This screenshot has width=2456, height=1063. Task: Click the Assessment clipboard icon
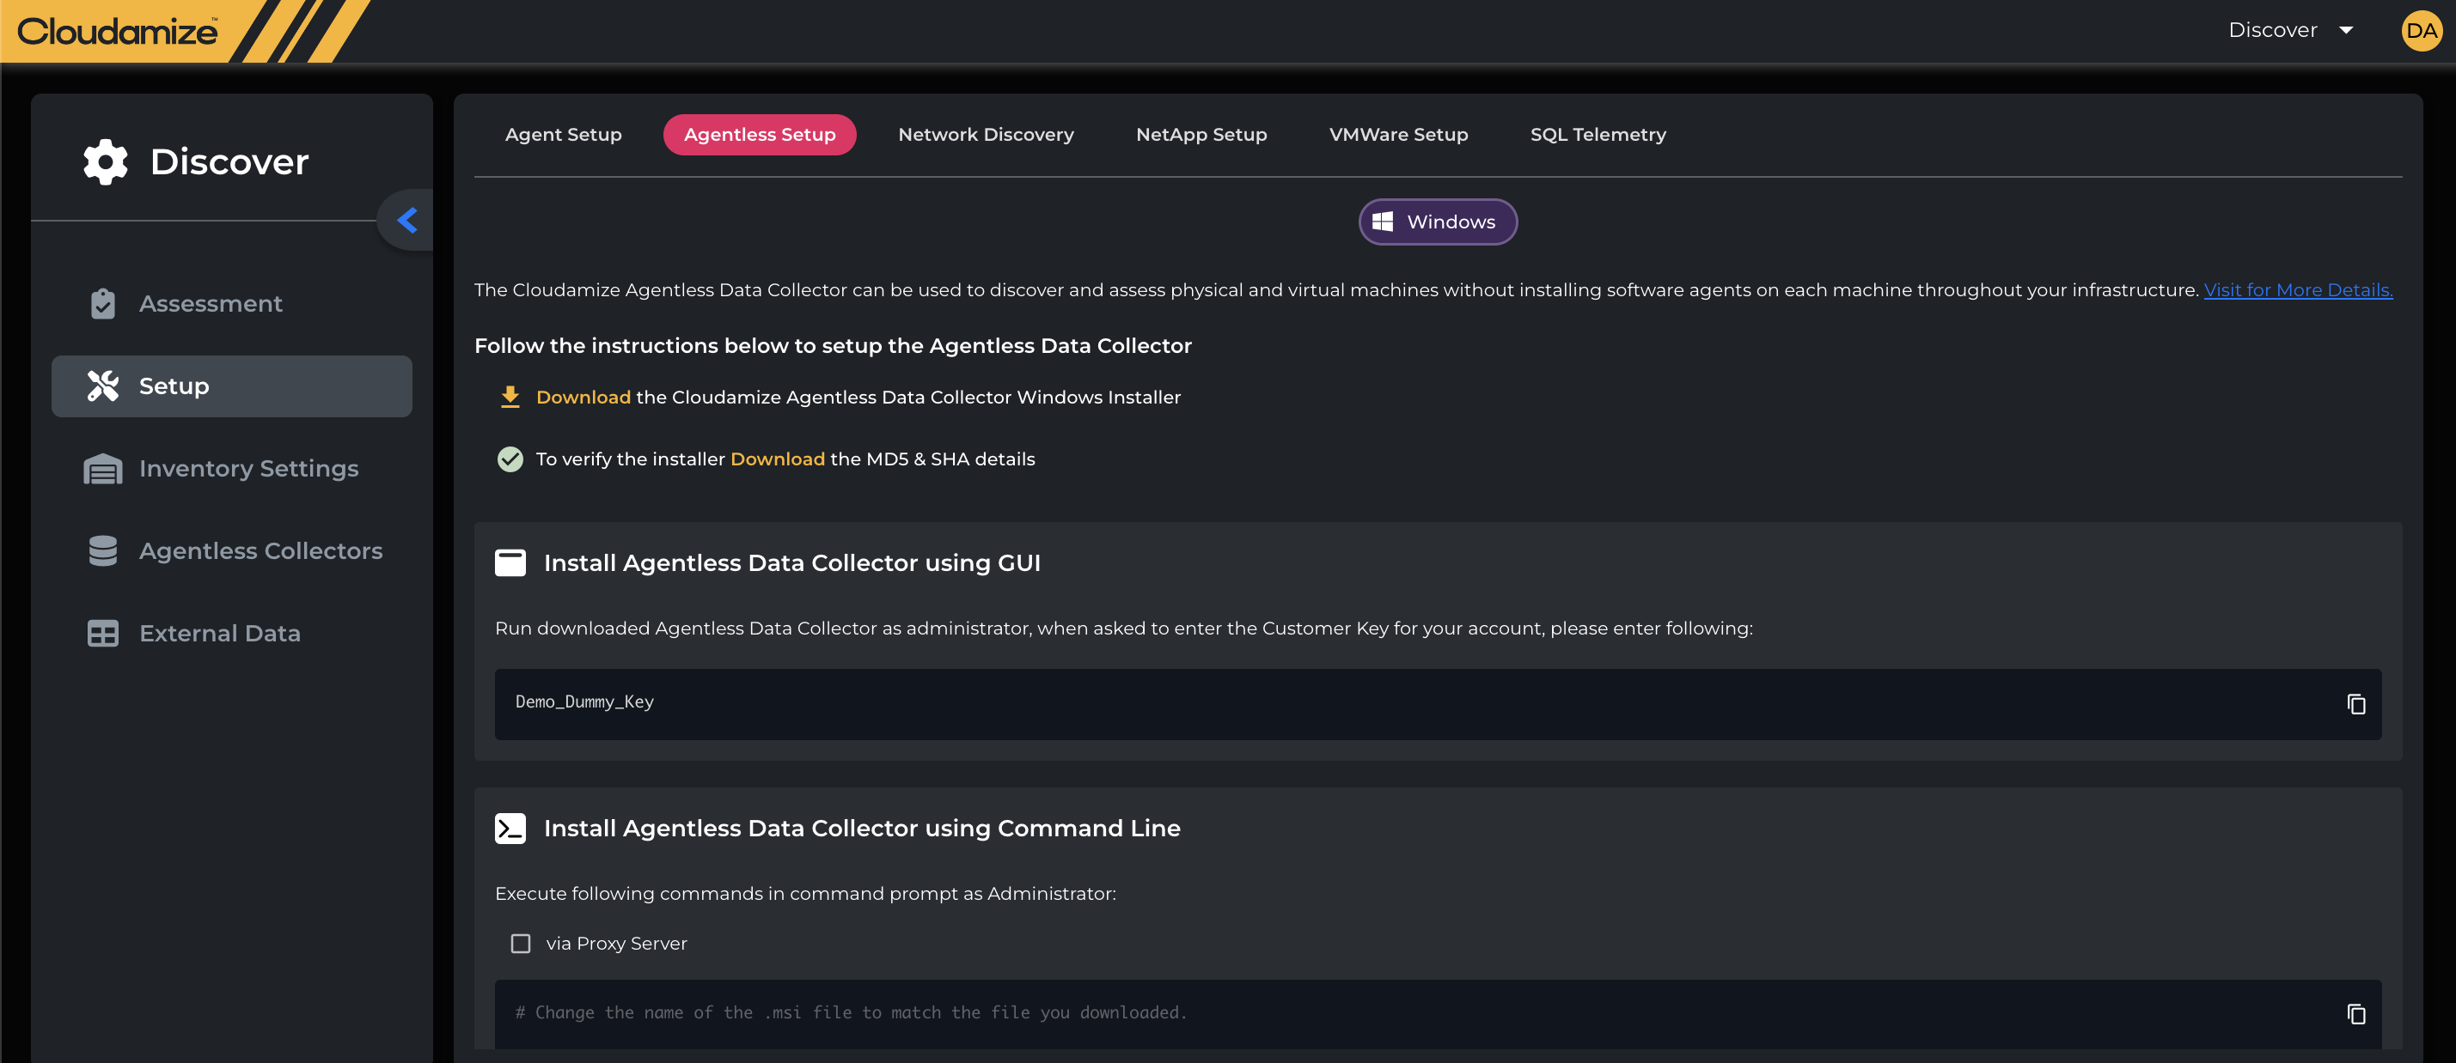[103, 304]
